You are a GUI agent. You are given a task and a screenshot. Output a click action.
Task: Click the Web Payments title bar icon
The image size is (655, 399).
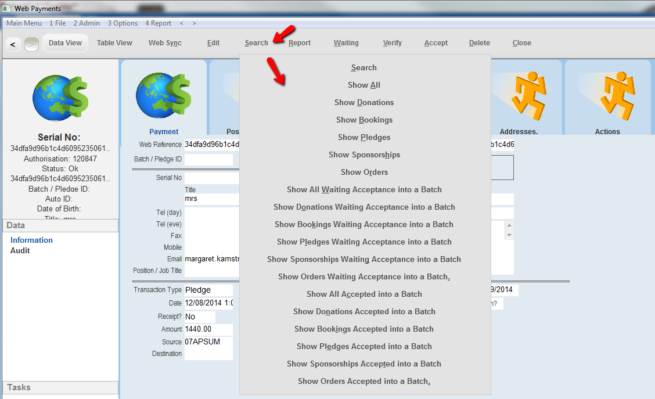7,8
